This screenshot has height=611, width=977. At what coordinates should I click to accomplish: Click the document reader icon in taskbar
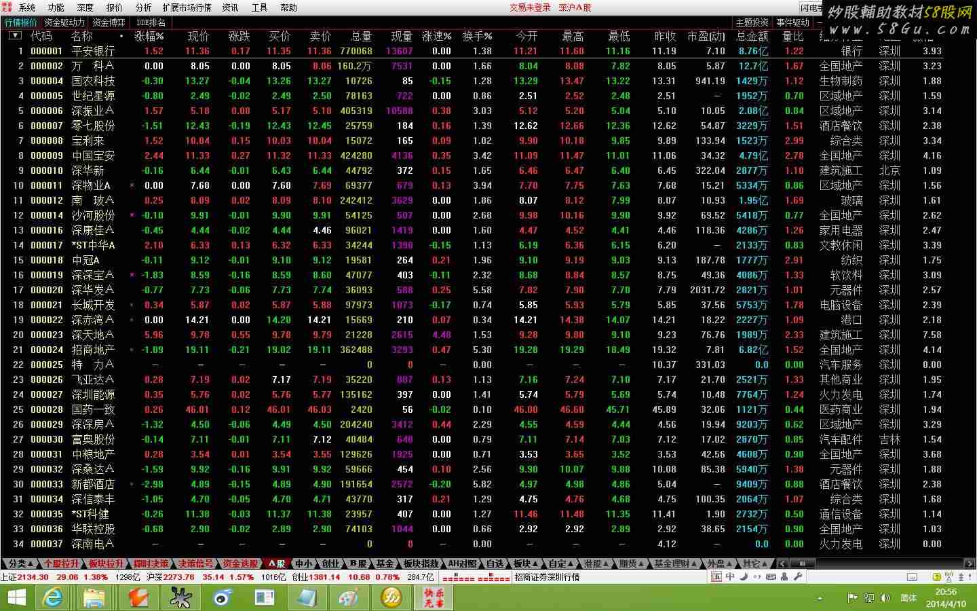point(264,598)
